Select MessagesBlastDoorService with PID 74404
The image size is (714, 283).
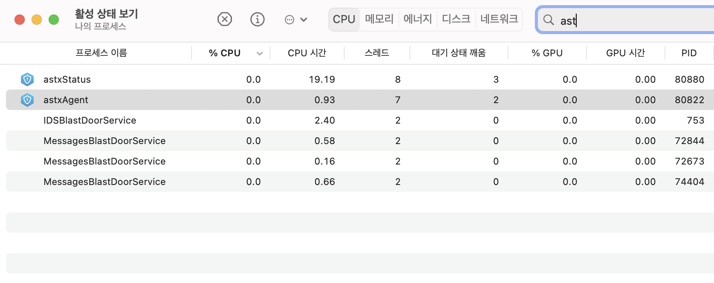pyautogui.click(x=360, y=182)
